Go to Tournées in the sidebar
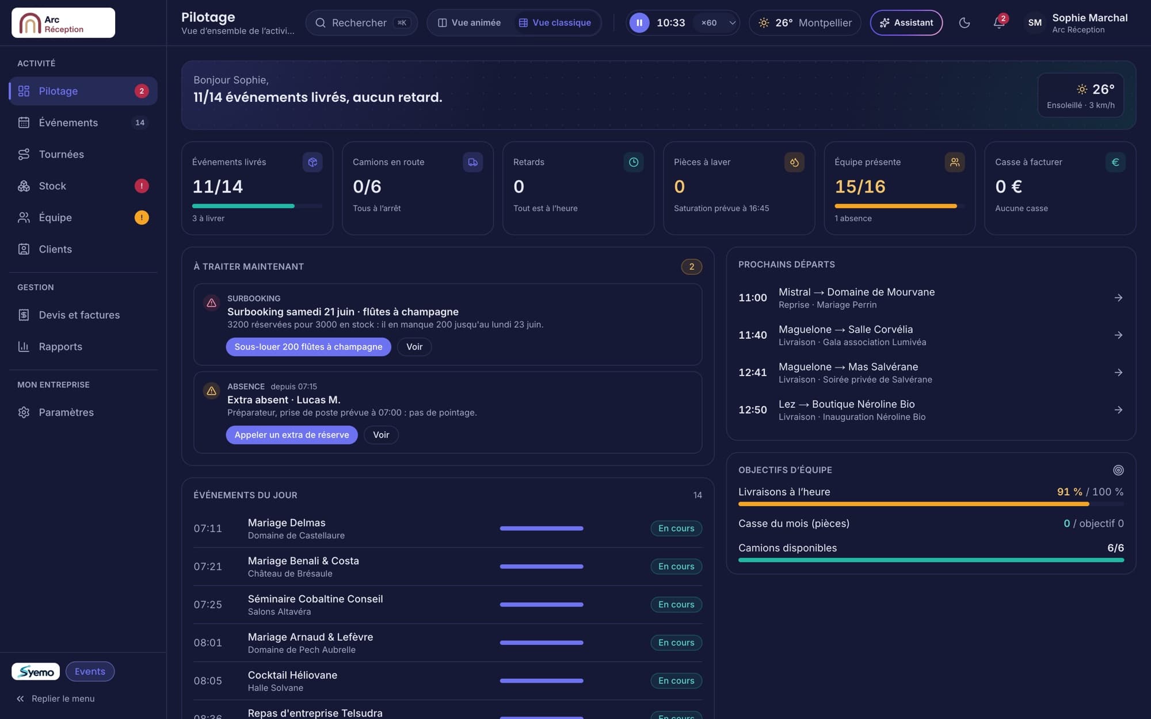The image size is (1151, 719). tap(83, 154)
